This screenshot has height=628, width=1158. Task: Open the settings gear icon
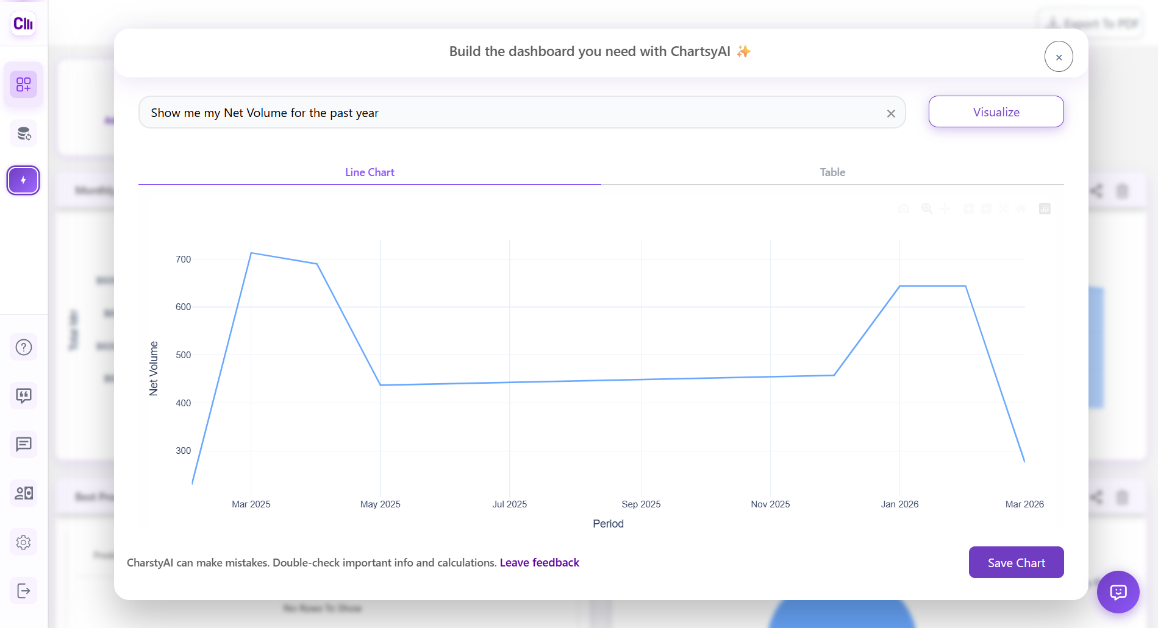coord(23,542)
